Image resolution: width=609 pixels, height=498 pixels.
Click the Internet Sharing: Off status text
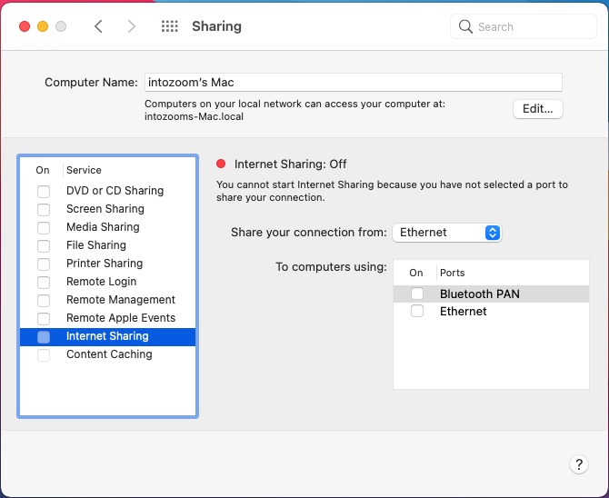tap(290, 164)
